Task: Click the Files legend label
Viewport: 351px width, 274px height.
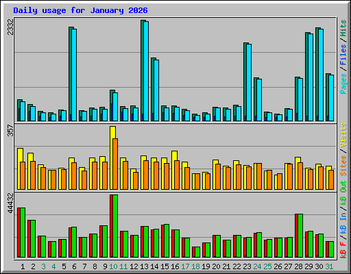Action: (x=343, y=55)
